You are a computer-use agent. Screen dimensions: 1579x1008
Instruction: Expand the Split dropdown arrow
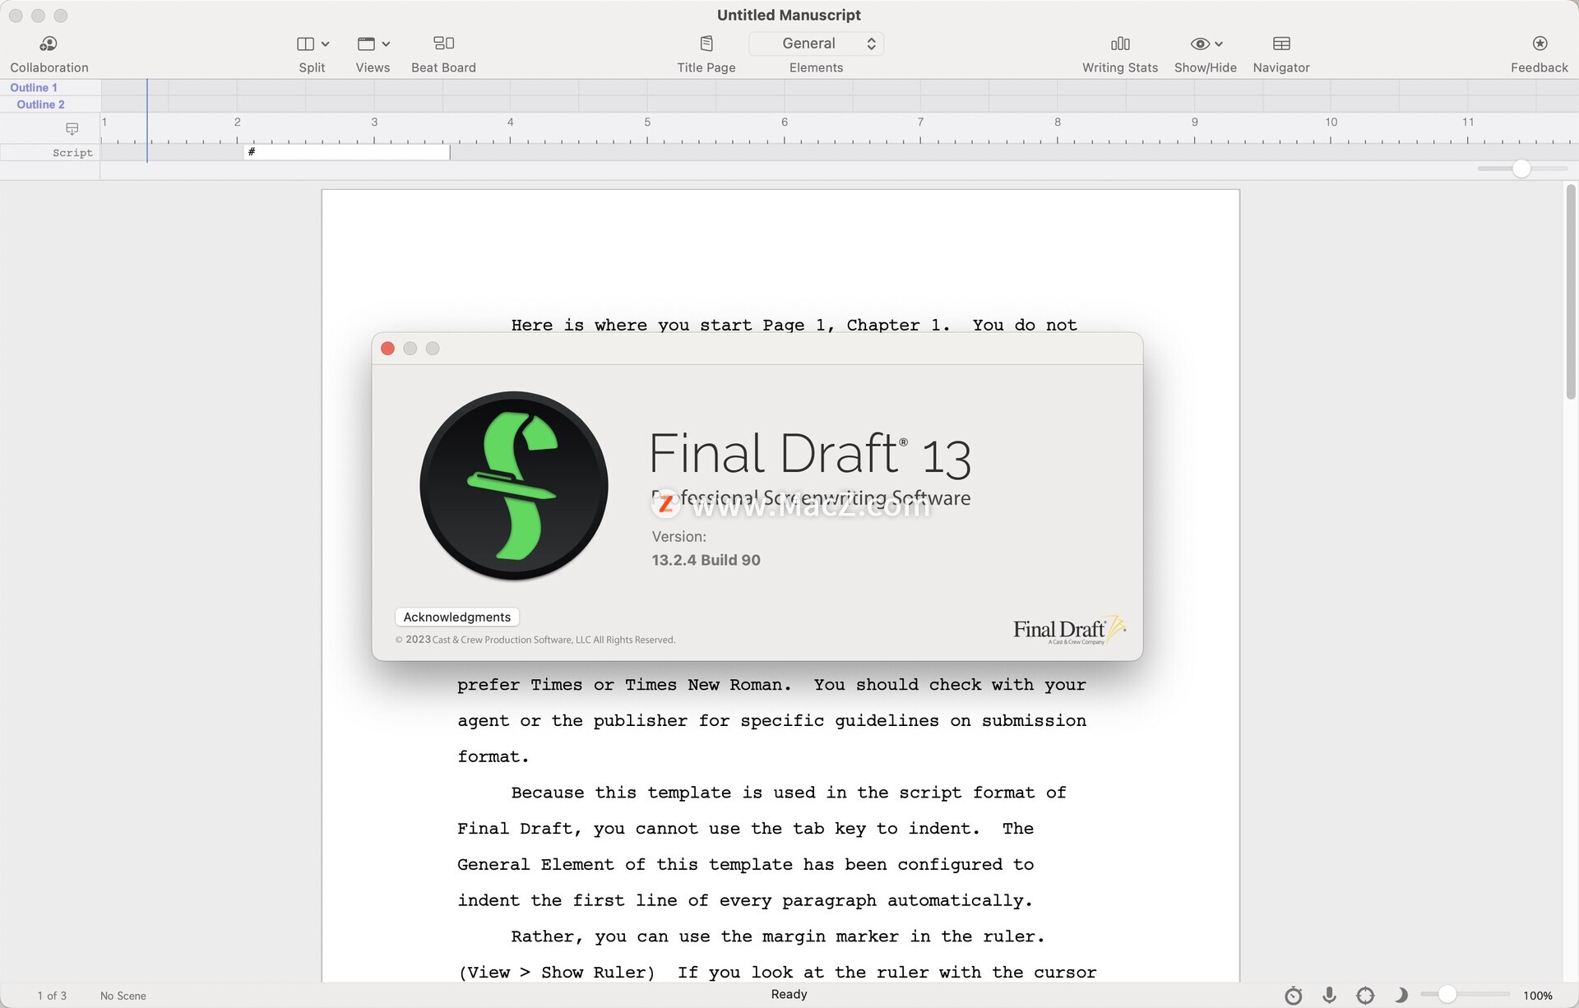click(x=326, y=44)
